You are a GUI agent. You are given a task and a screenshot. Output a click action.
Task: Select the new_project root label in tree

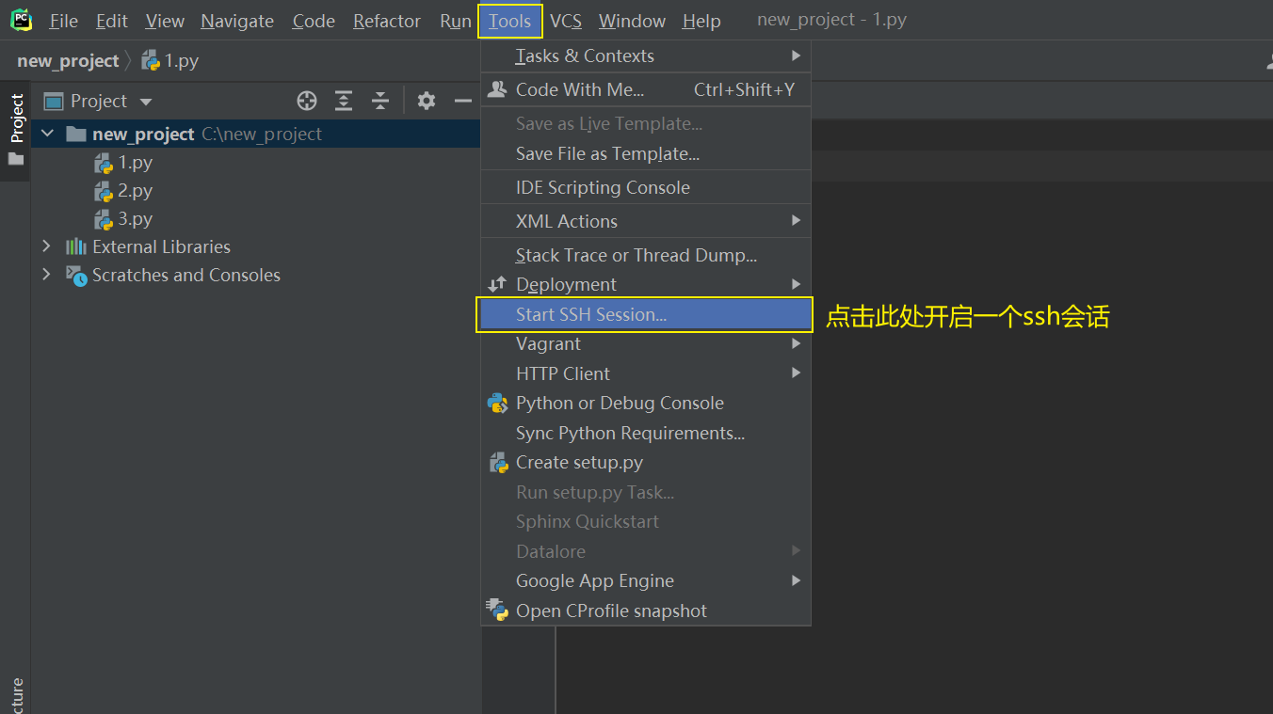click(x=143, y=134)
